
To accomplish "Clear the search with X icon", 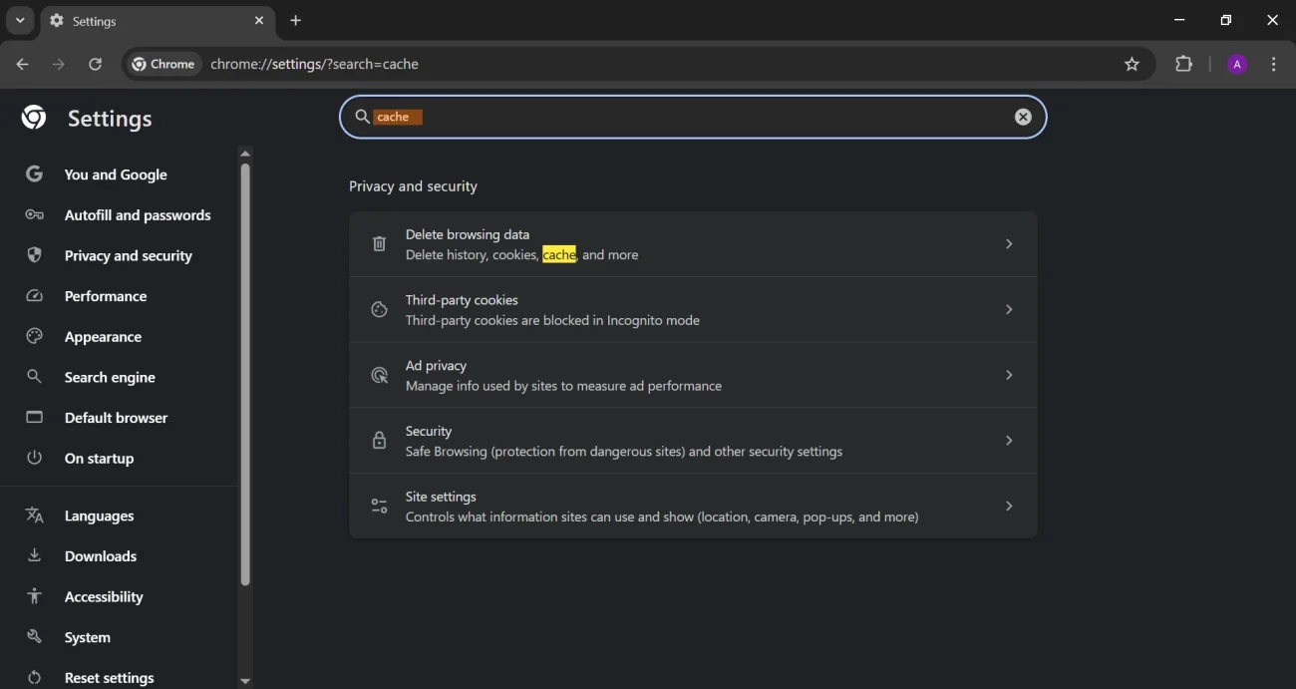I will pos(1023,117).
